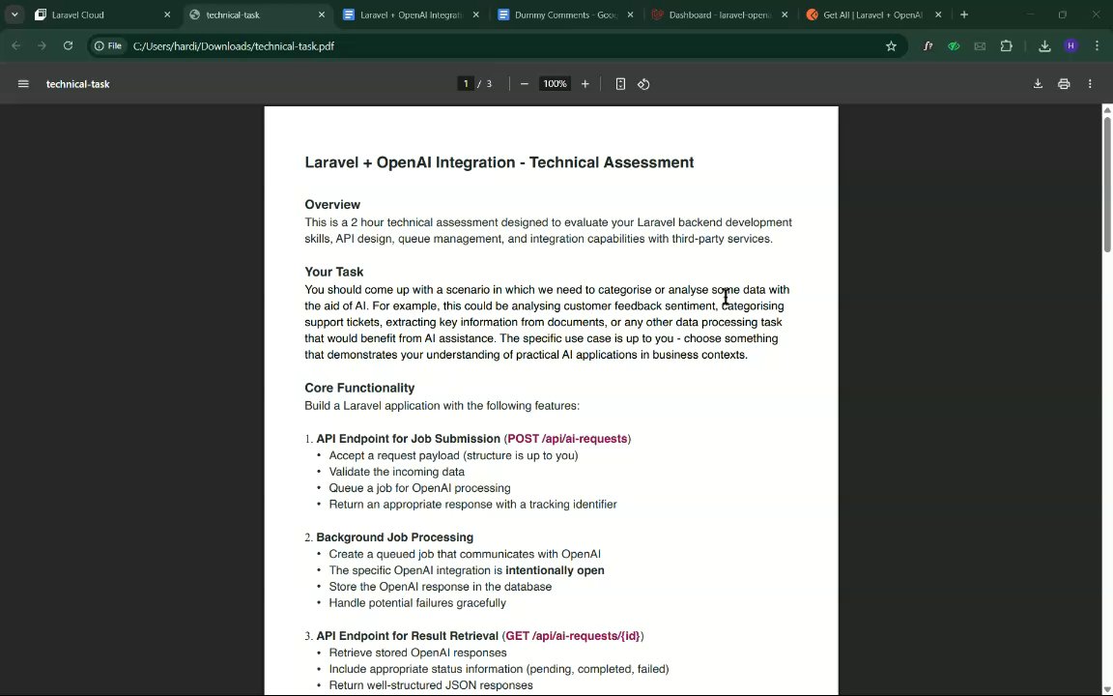This screenshot has width=1113, height=696.
Task: Click the document title Technical Assessment heading
Action: point(499,162)
